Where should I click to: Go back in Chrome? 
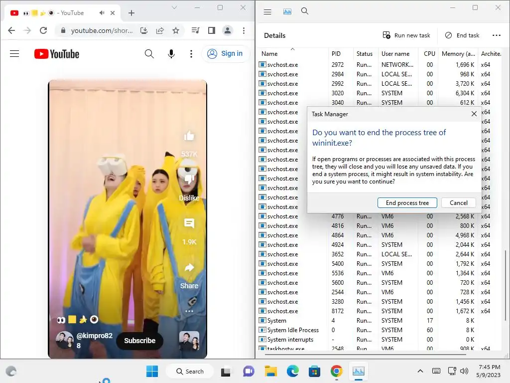(11, 30)
